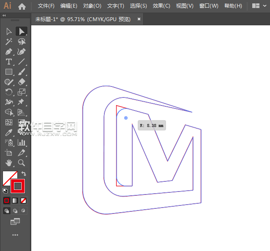The width and height of the screenshot is (270, 251).
Task: Open the arrange documents dropdown
Action: pyautogui.click(x=256, y=6)
